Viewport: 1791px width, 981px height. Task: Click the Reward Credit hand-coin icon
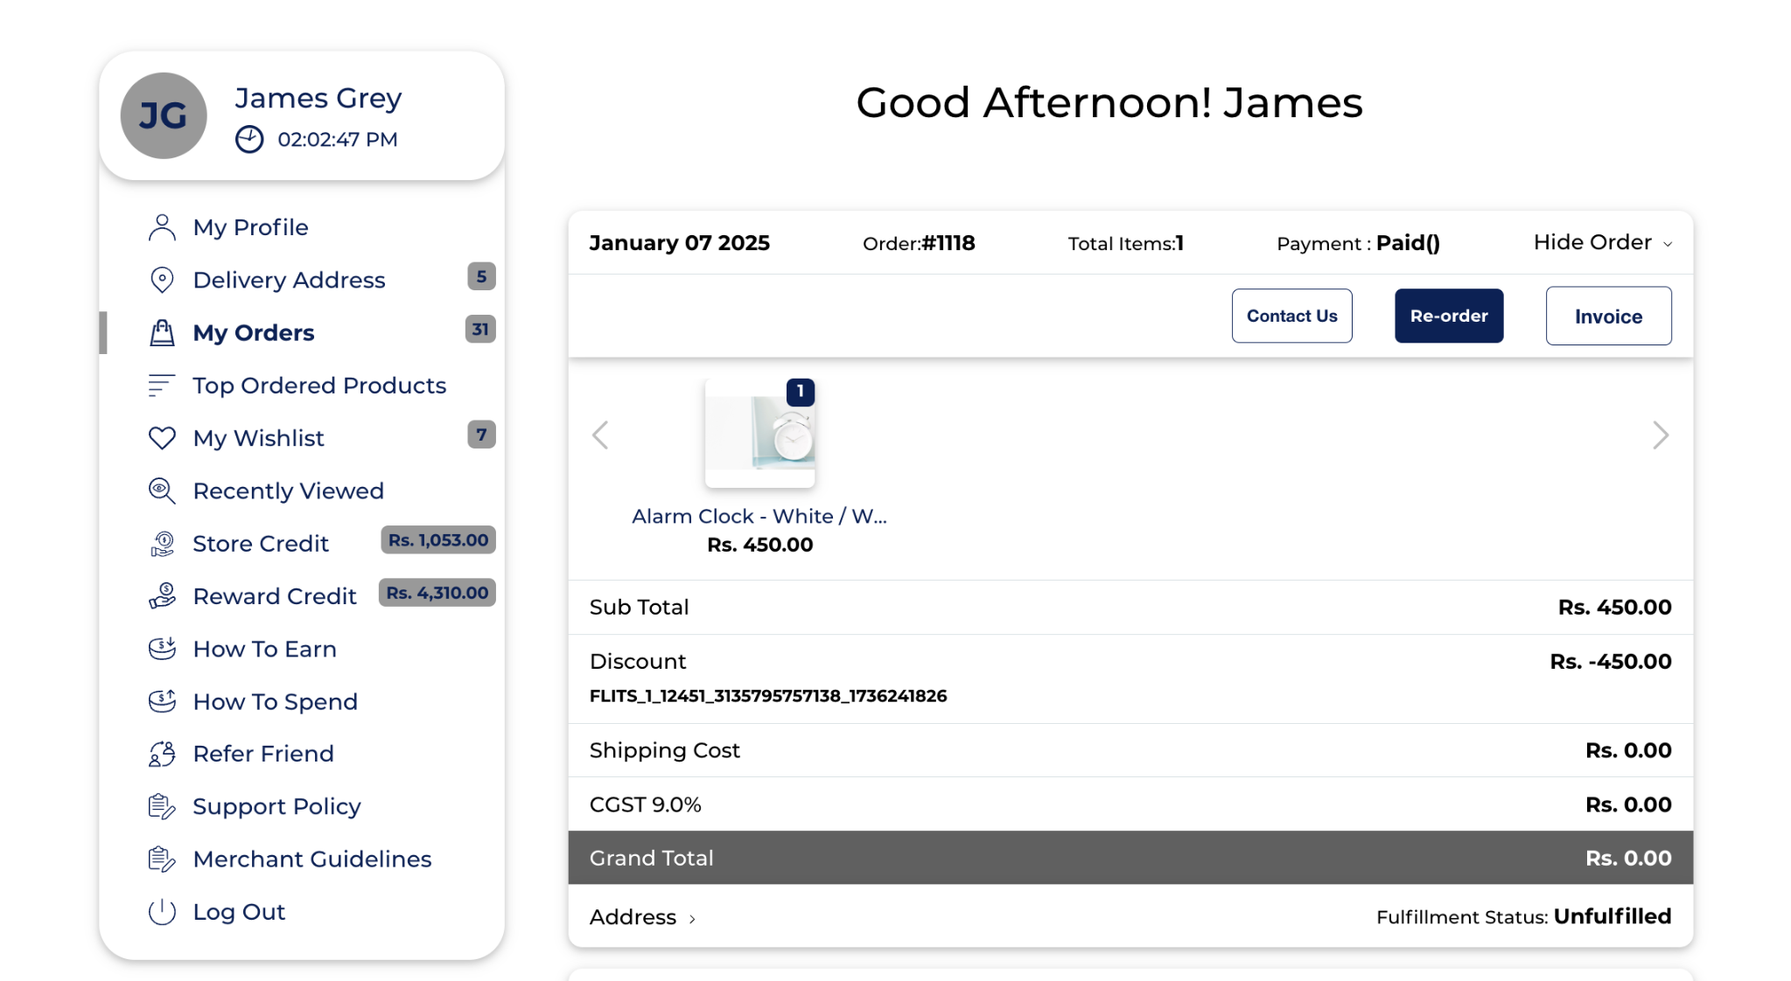[x=162, y=596]
